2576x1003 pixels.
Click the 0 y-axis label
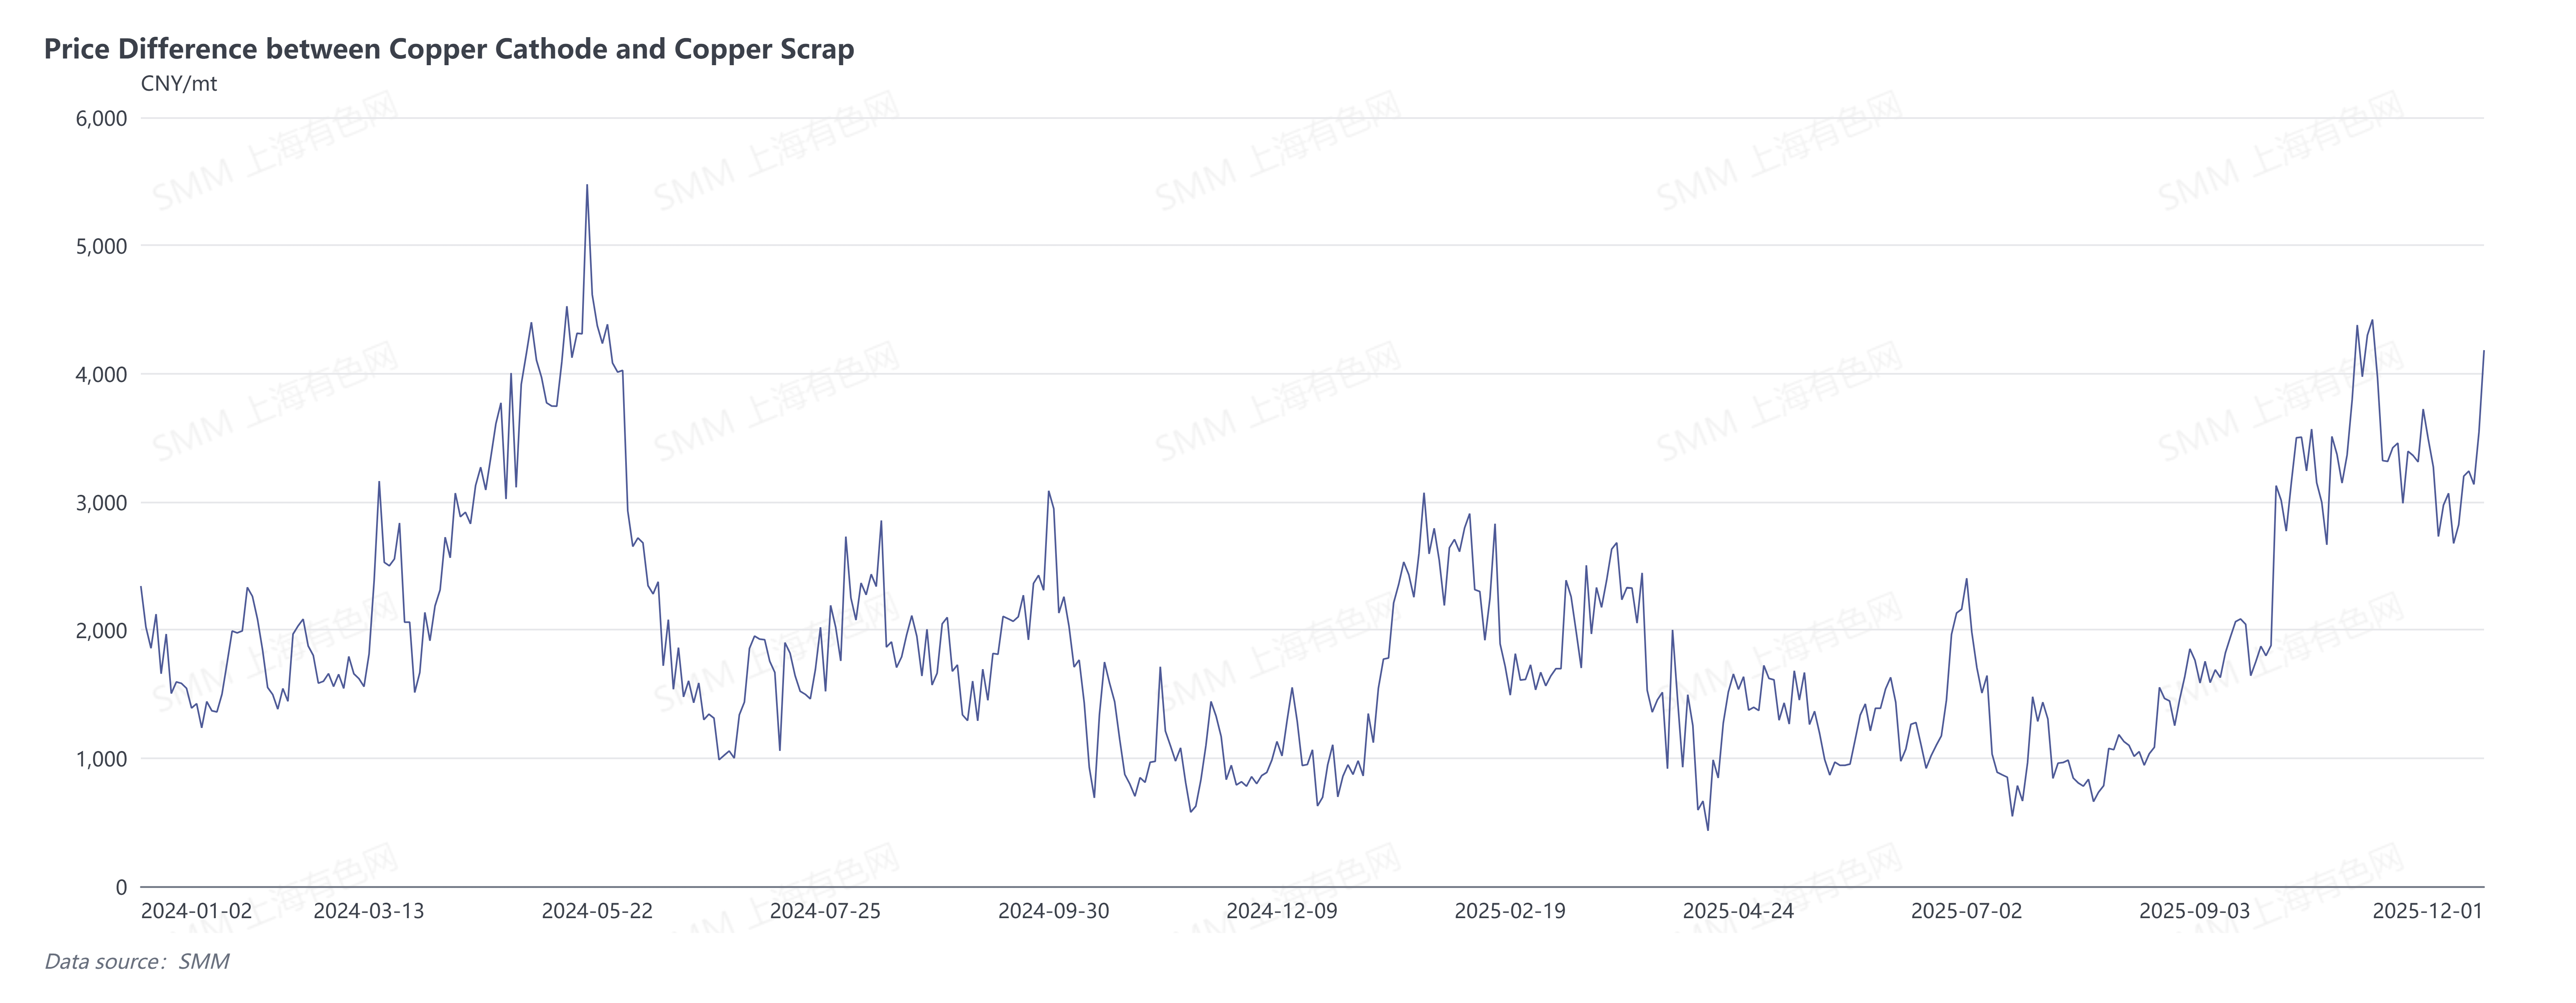(121, 887)
